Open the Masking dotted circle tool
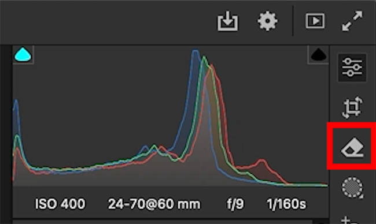 tap(352, 188)
